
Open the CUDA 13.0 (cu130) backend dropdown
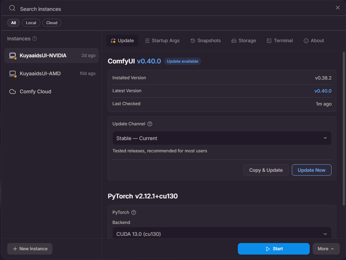(222, 233)
